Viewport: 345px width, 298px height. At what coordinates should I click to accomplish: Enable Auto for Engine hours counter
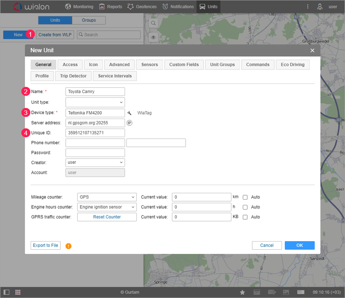click(245, 207)
